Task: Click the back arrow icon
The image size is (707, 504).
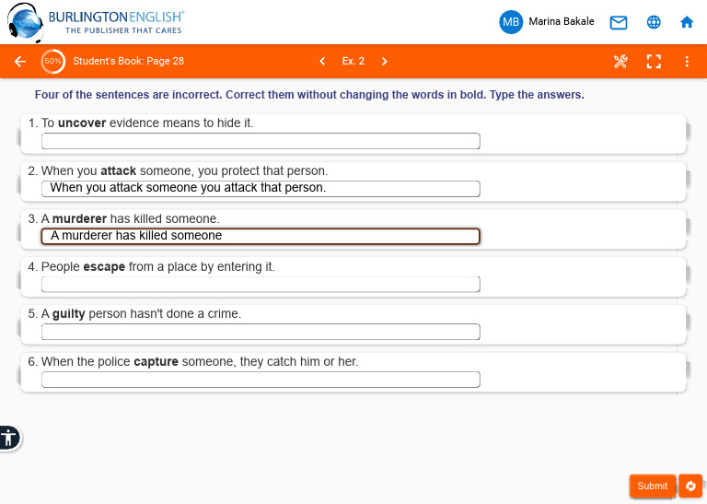Action: click(20, 62)
